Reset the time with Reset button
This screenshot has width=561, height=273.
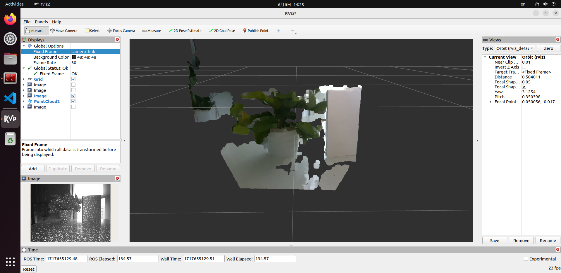[x=29, y=269]
